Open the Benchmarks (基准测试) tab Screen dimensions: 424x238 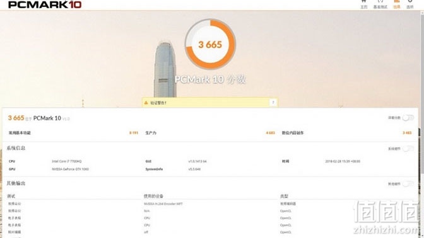[380, 4]
